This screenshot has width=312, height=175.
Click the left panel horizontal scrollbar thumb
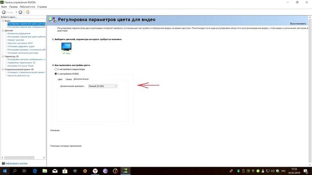[x=19, y=157]
